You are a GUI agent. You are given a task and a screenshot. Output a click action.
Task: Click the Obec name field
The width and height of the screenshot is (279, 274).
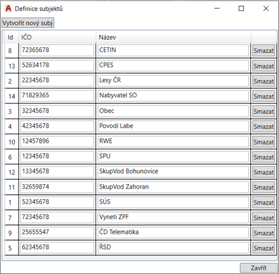[x=173, y=111]
